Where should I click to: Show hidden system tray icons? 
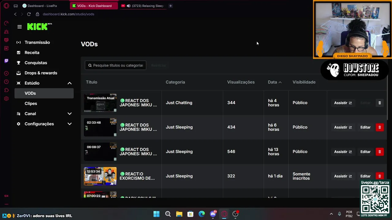pos(331,214)
